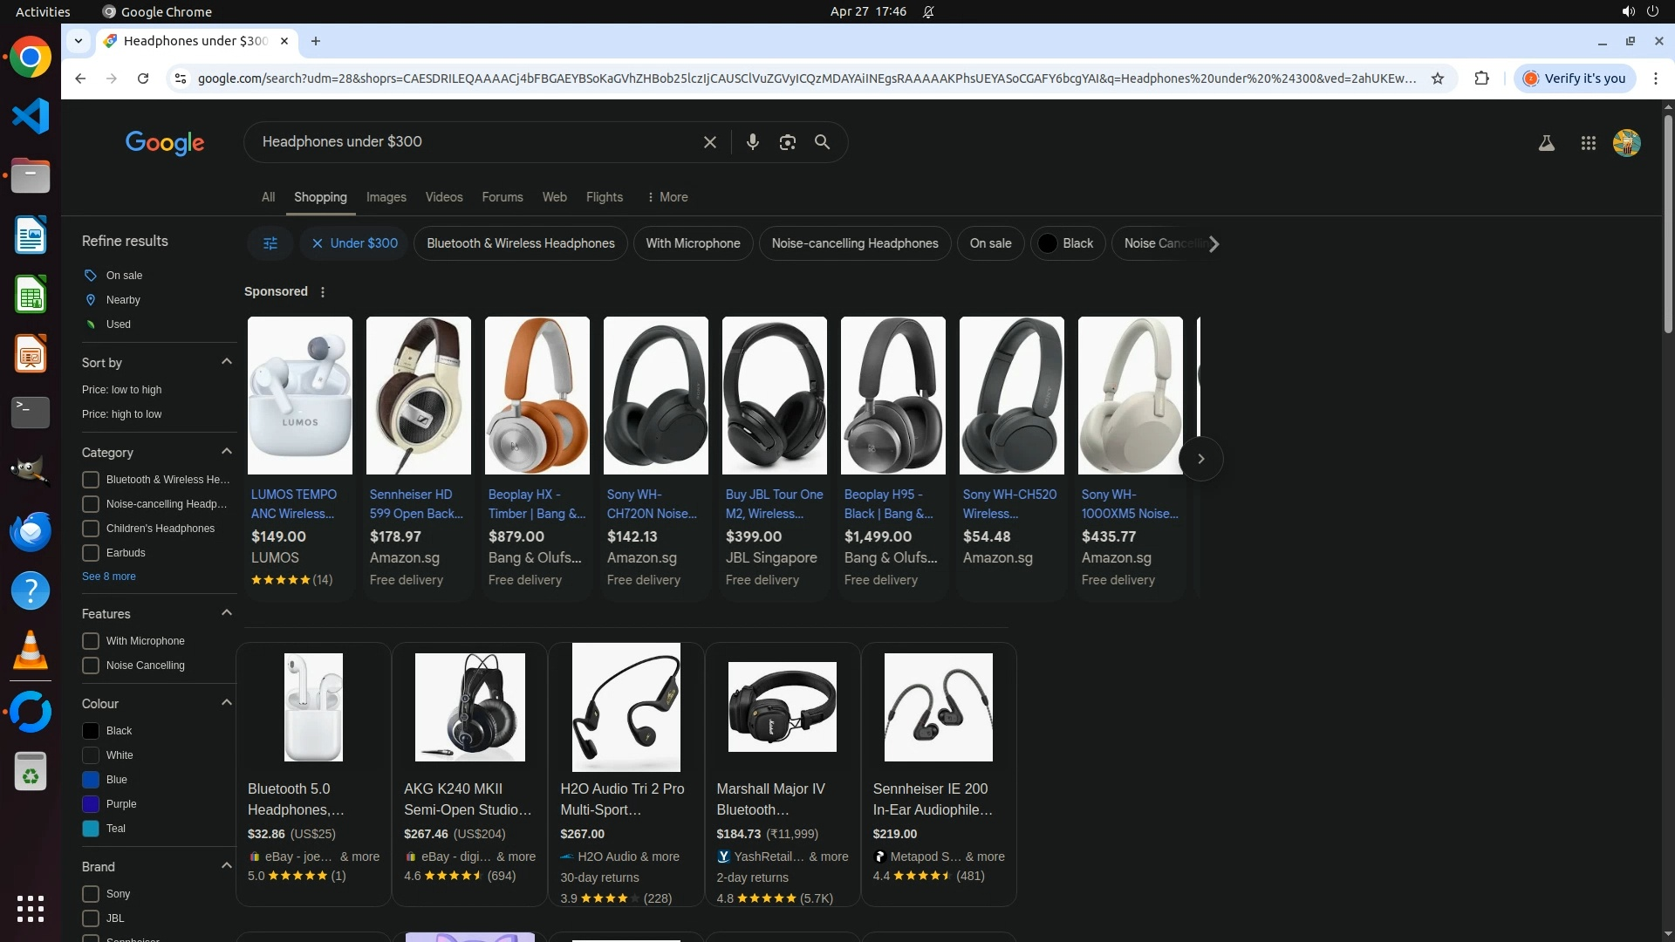Open Chrome extensions puzzle icon
Viewport: 1675px width, 942px height.
pyautogui.click(x=1481, y=78)
